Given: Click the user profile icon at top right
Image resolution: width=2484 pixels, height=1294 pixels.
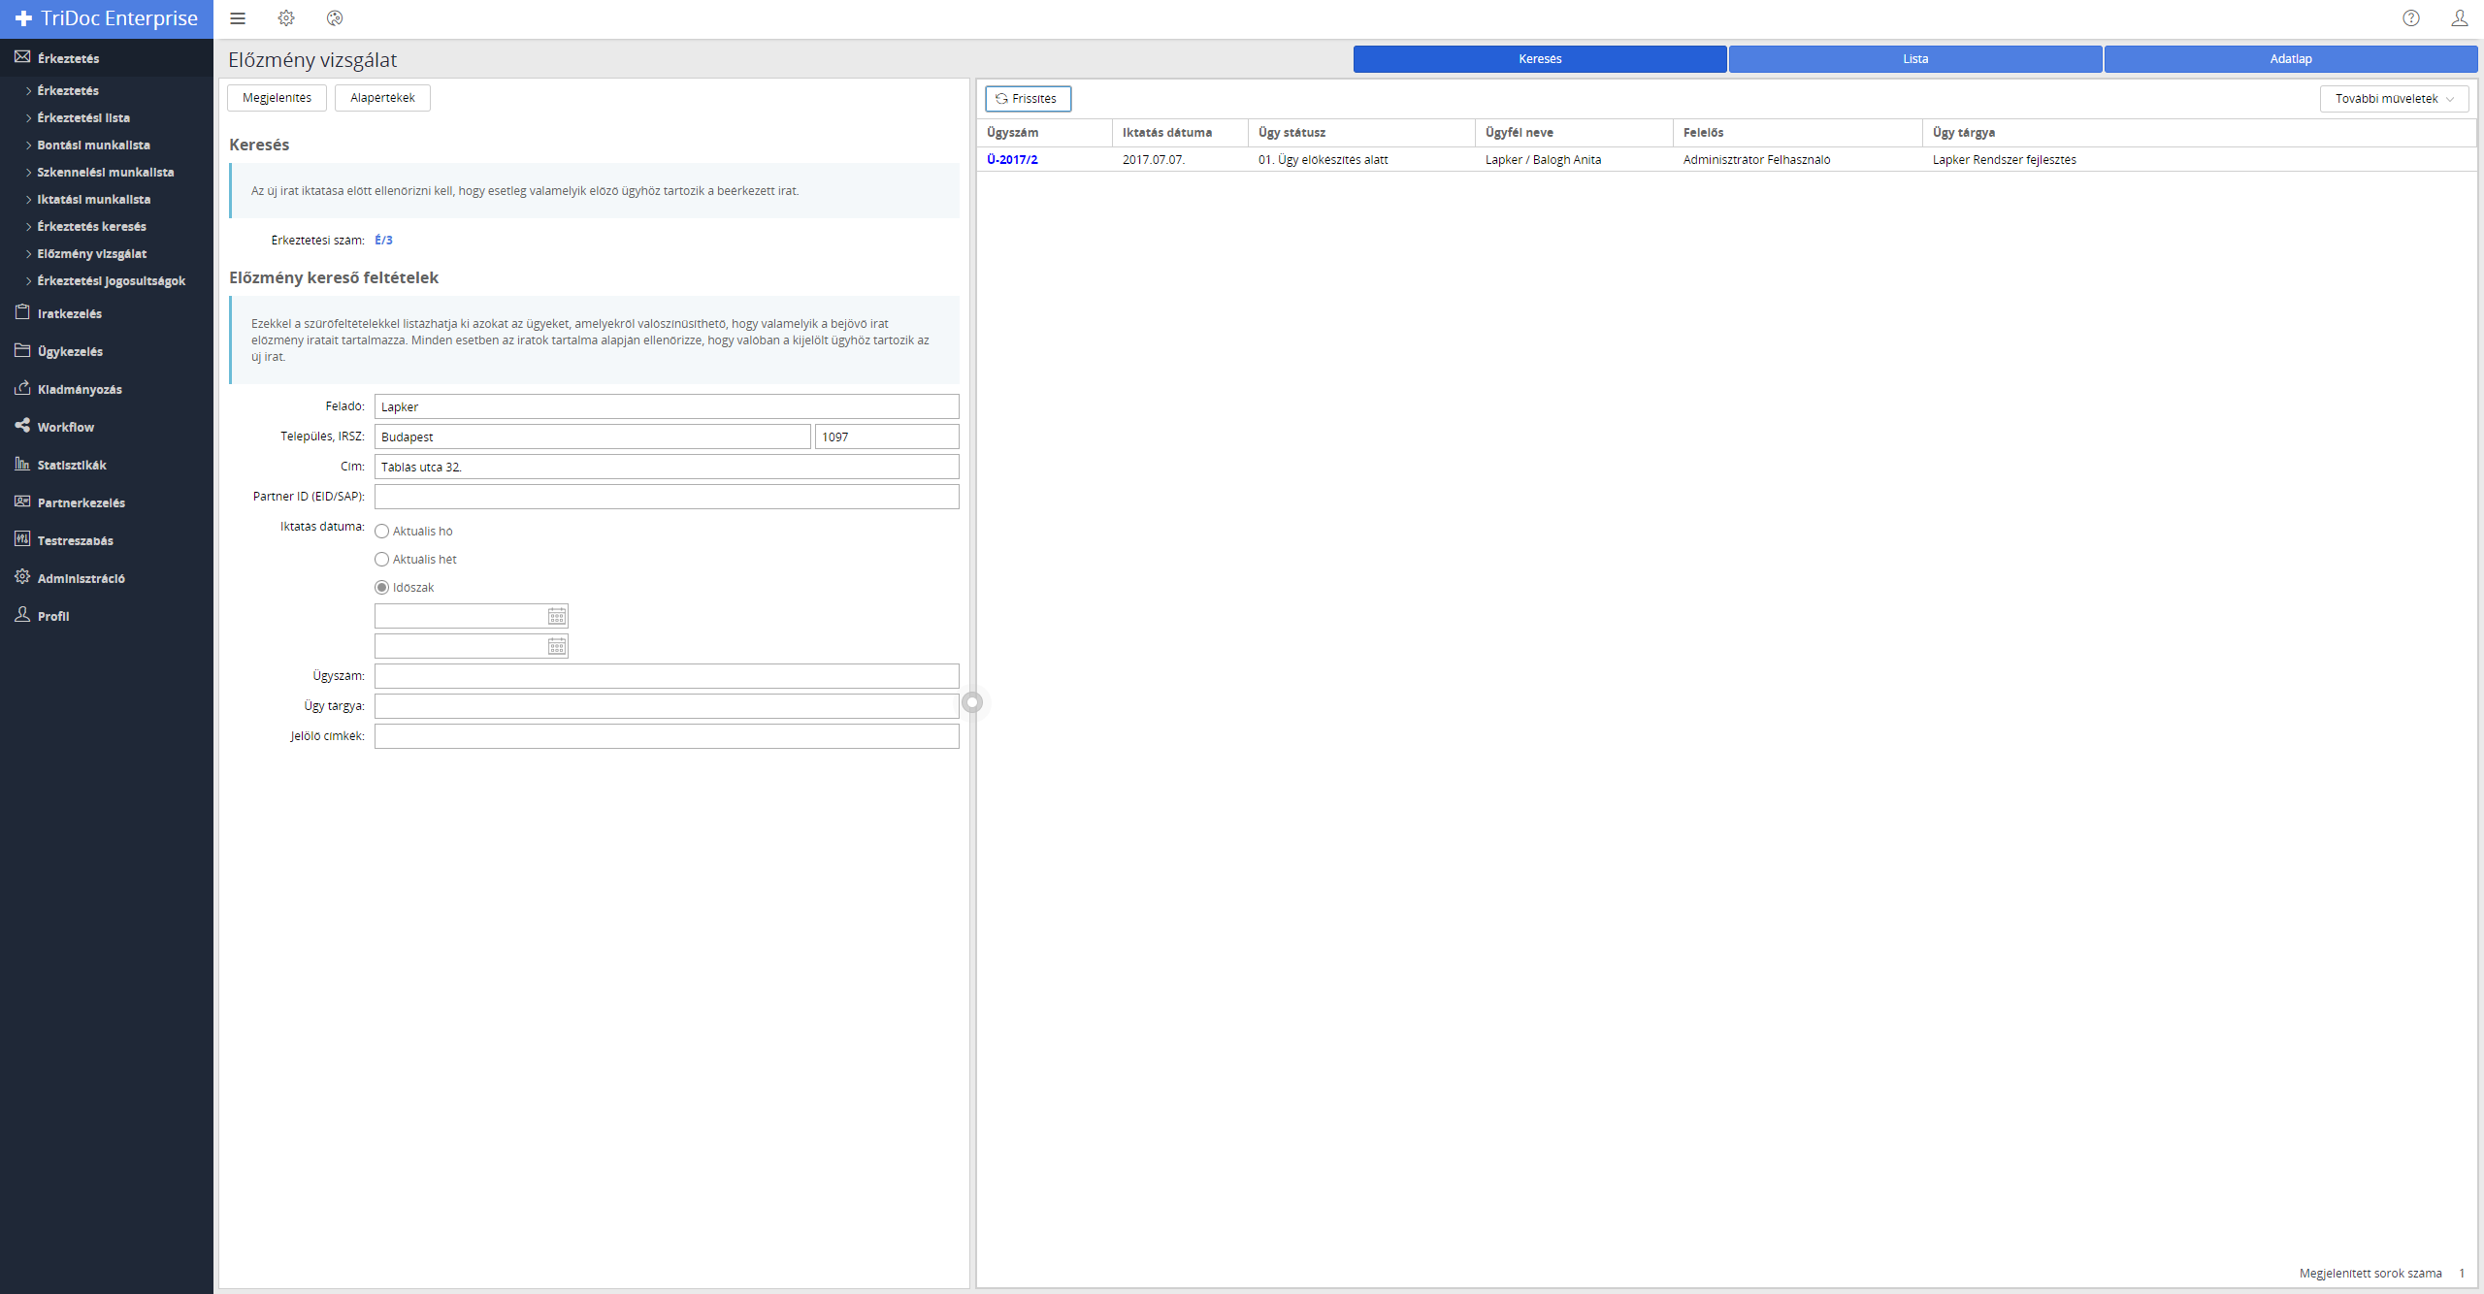Looking at the screenshot, I should point(2460,18).
